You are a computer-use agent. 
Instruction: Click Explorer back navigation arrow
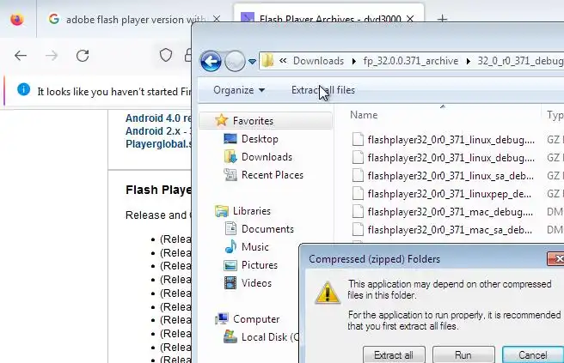tap(211, 61)
